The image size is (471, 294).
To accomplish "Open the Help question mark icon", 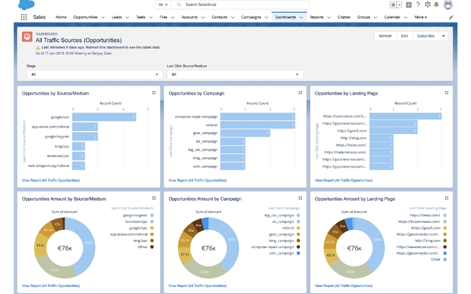I will (x=419, y=5).
